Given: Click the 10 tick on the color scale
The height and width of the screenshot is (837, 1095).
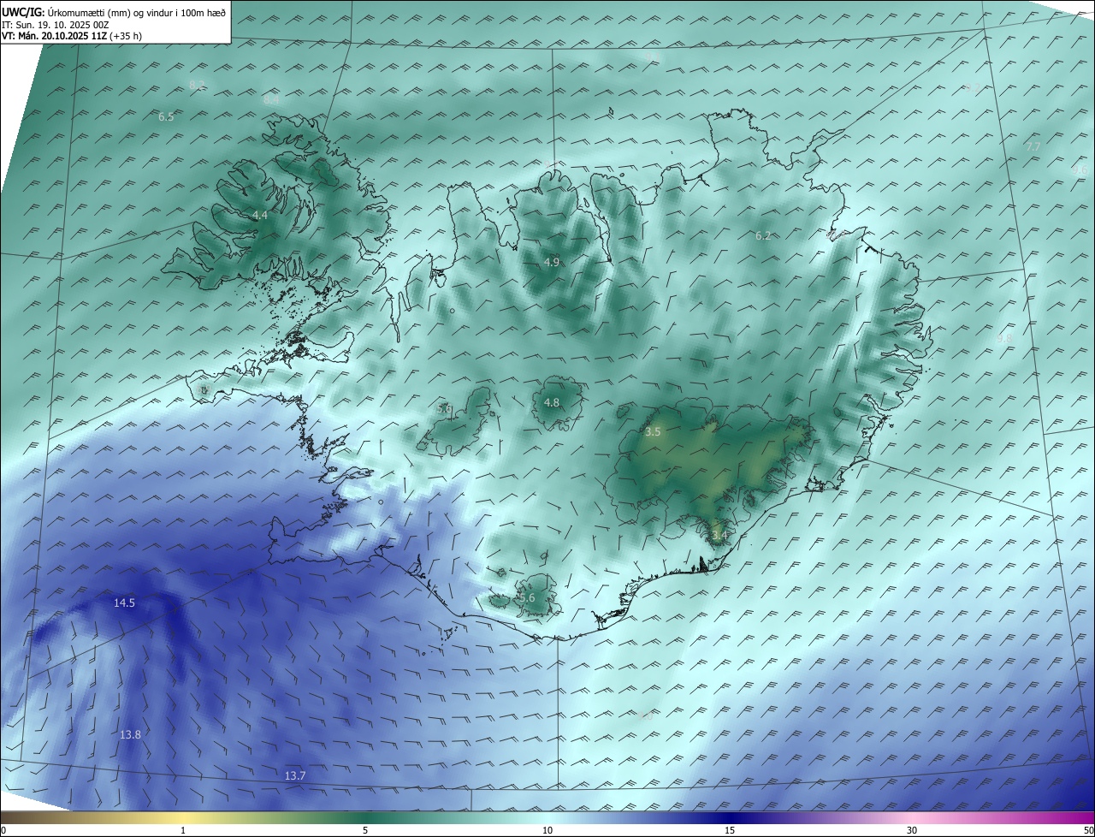Looking at the screenshot, I should (547, 830).
